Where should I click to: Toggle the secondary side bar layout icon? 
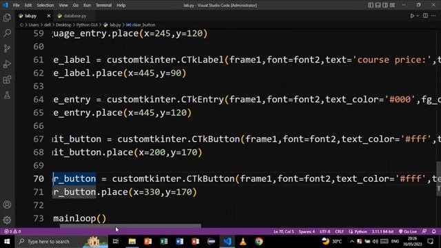(x=385, y=5)
